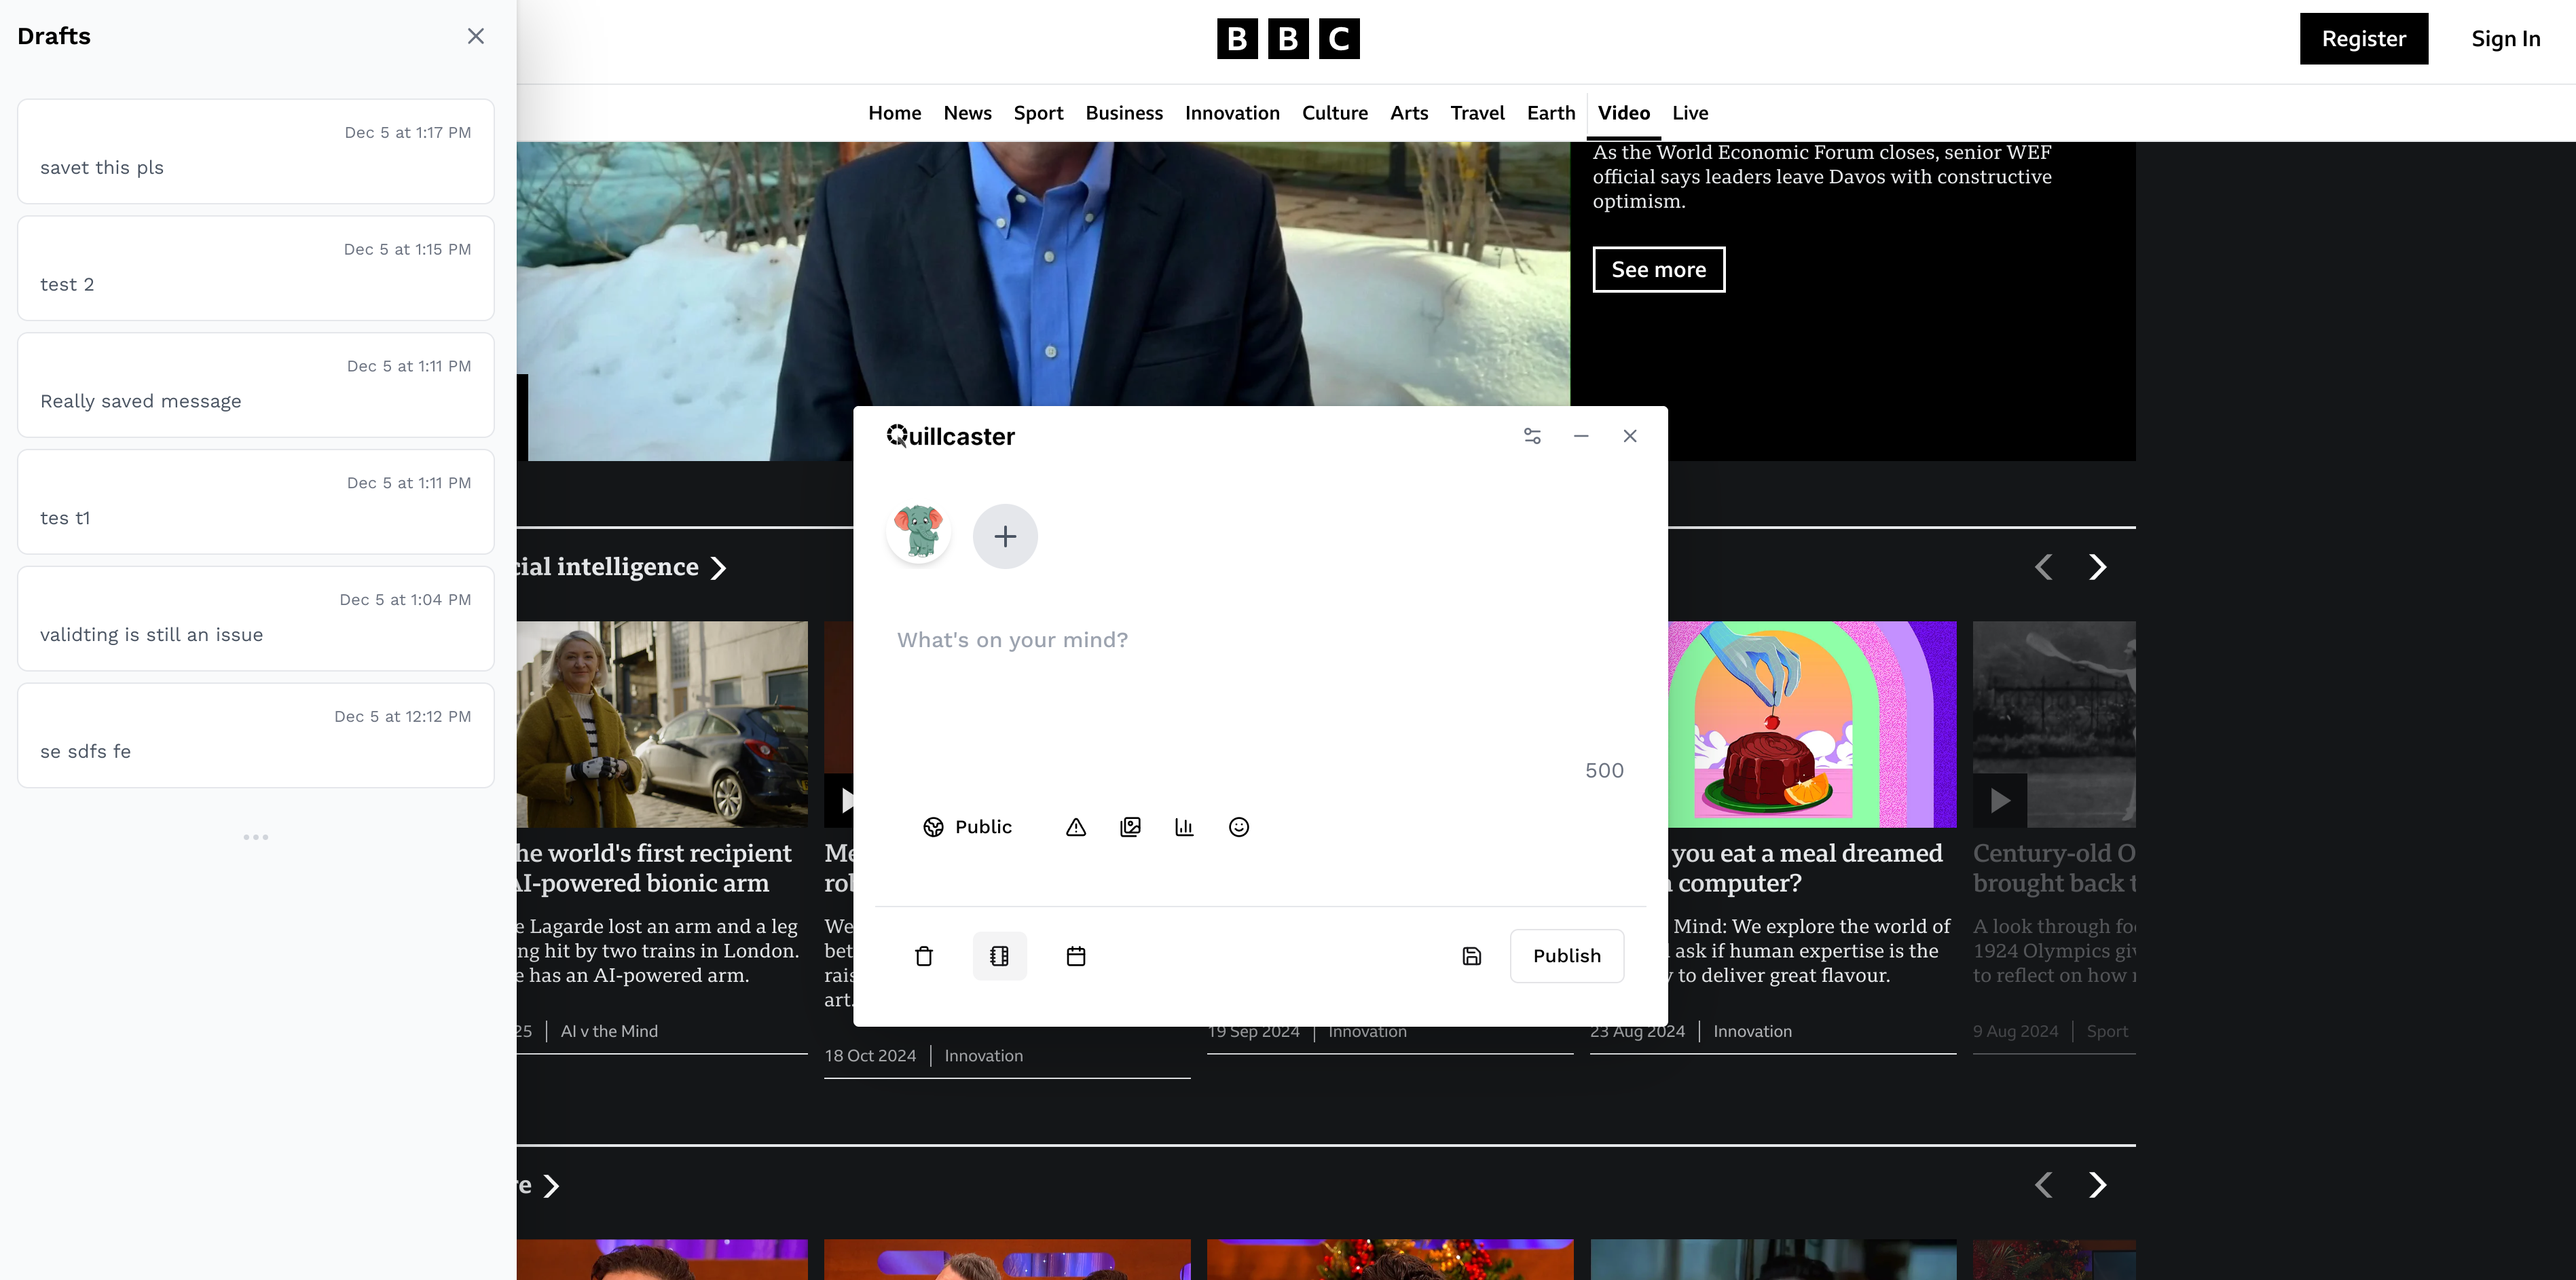The width and height of the screenshot is (2576, 1280).
Task: Delete the current draft using the trash icon
Action: [x=923, y=956]
